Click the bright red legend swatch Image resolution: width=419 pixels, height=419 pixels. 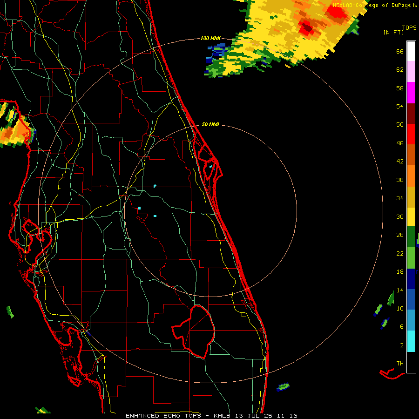pyautogui.click(x=411, y=134)
